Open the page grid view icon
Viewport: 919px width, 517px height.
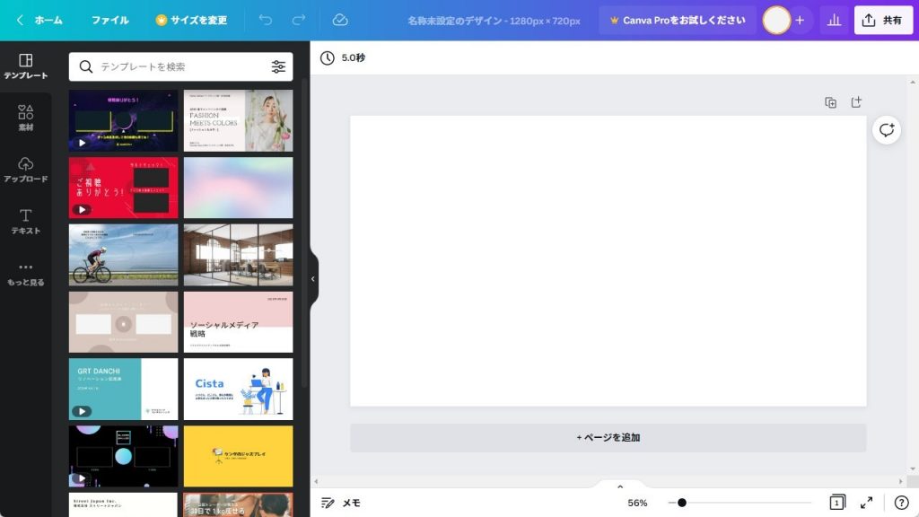[x=837, y=503]
